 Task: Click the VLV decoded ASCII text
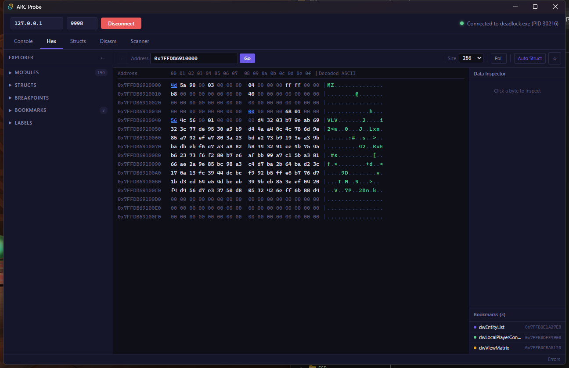(x=332, y=120)
